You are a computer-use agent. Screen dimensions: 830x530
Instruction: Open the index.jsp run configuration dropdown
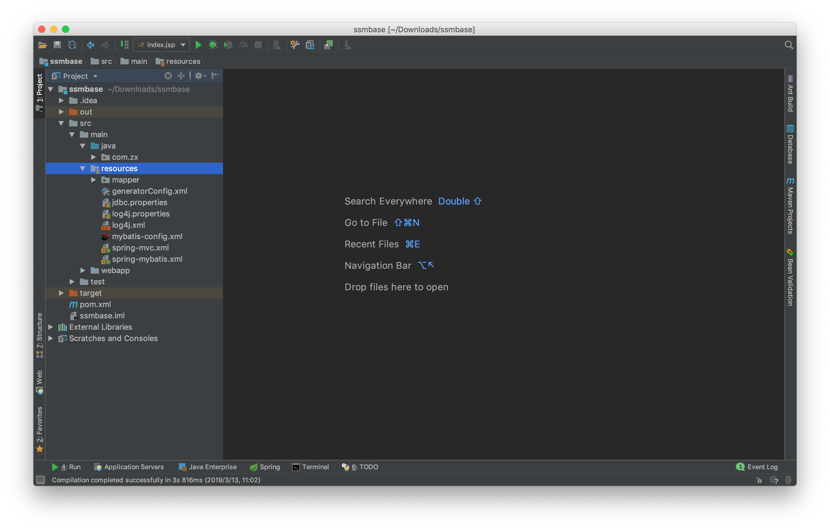(x=161, y=45)
